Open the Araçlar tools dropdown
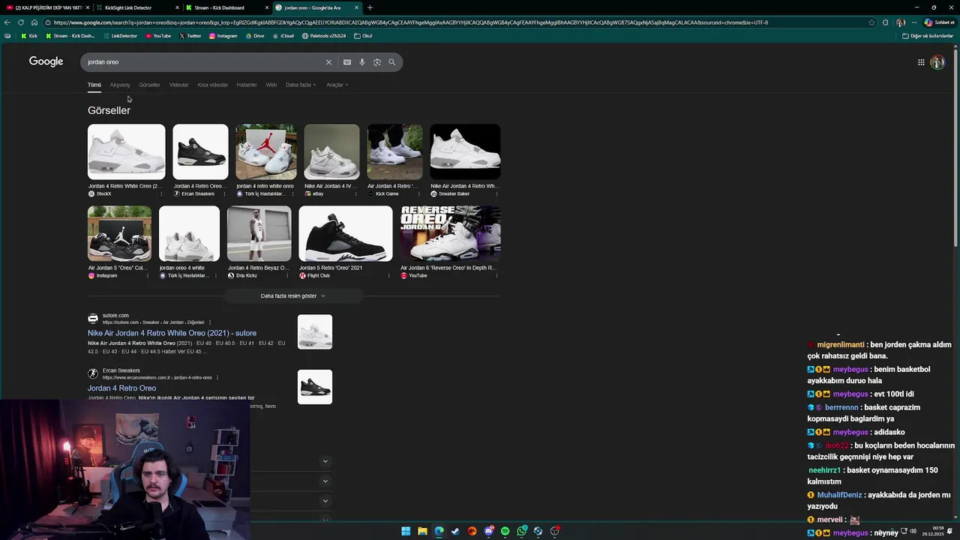 pyautogui.click(x=337, y=85)
